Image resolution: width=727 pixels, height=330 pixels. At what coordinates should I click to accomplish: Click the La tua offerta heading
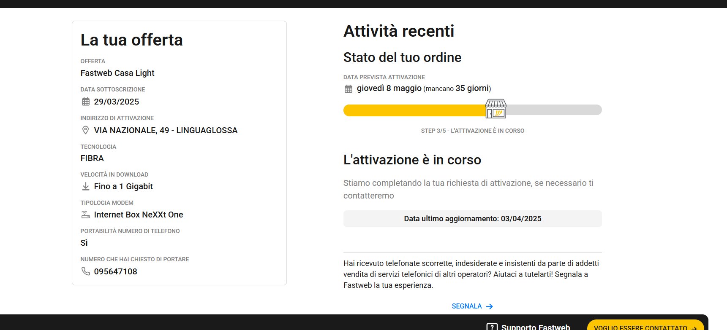coord(132,40)
